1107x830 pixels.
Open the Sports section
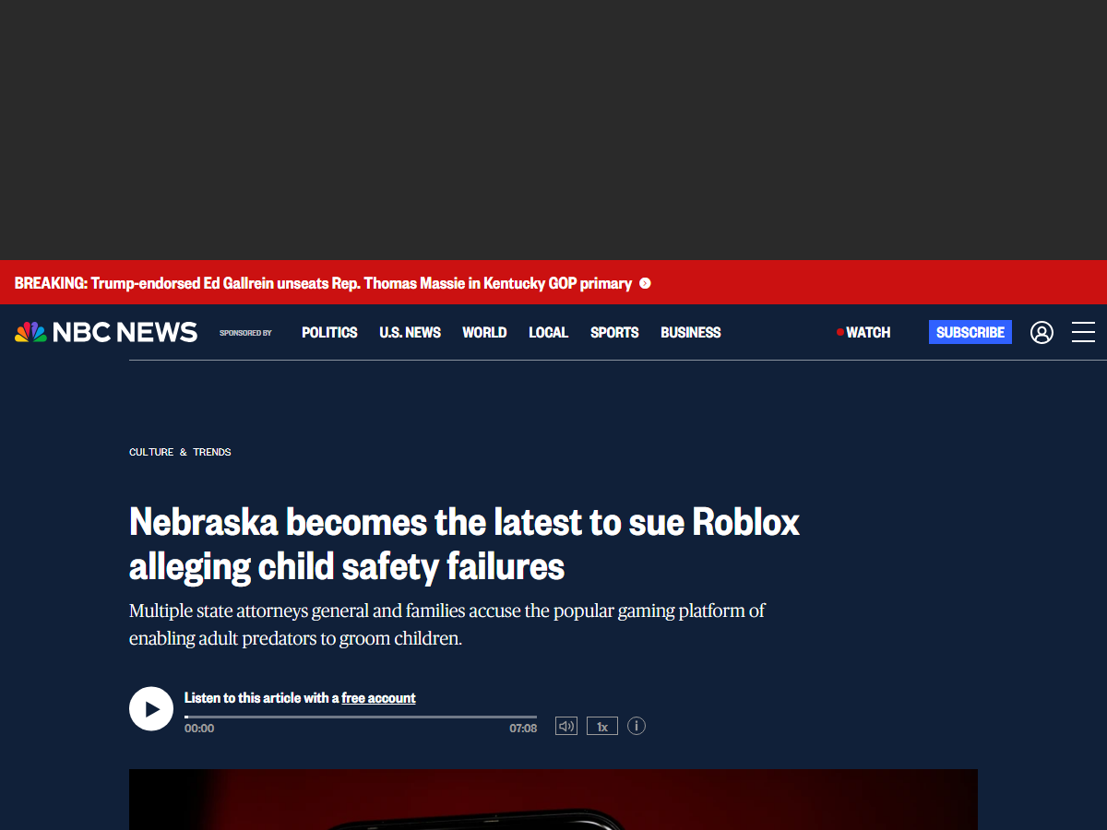[x=614, y=332]
